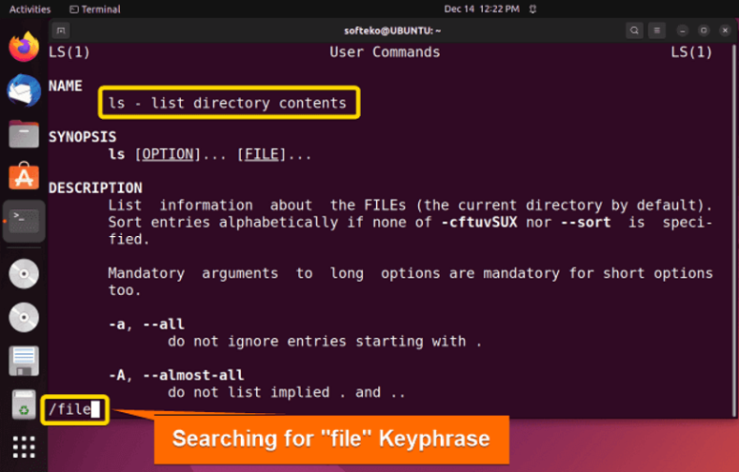739x472 pixels.
Task: Open the Terminal app menu in top bar
Action: 95,8
